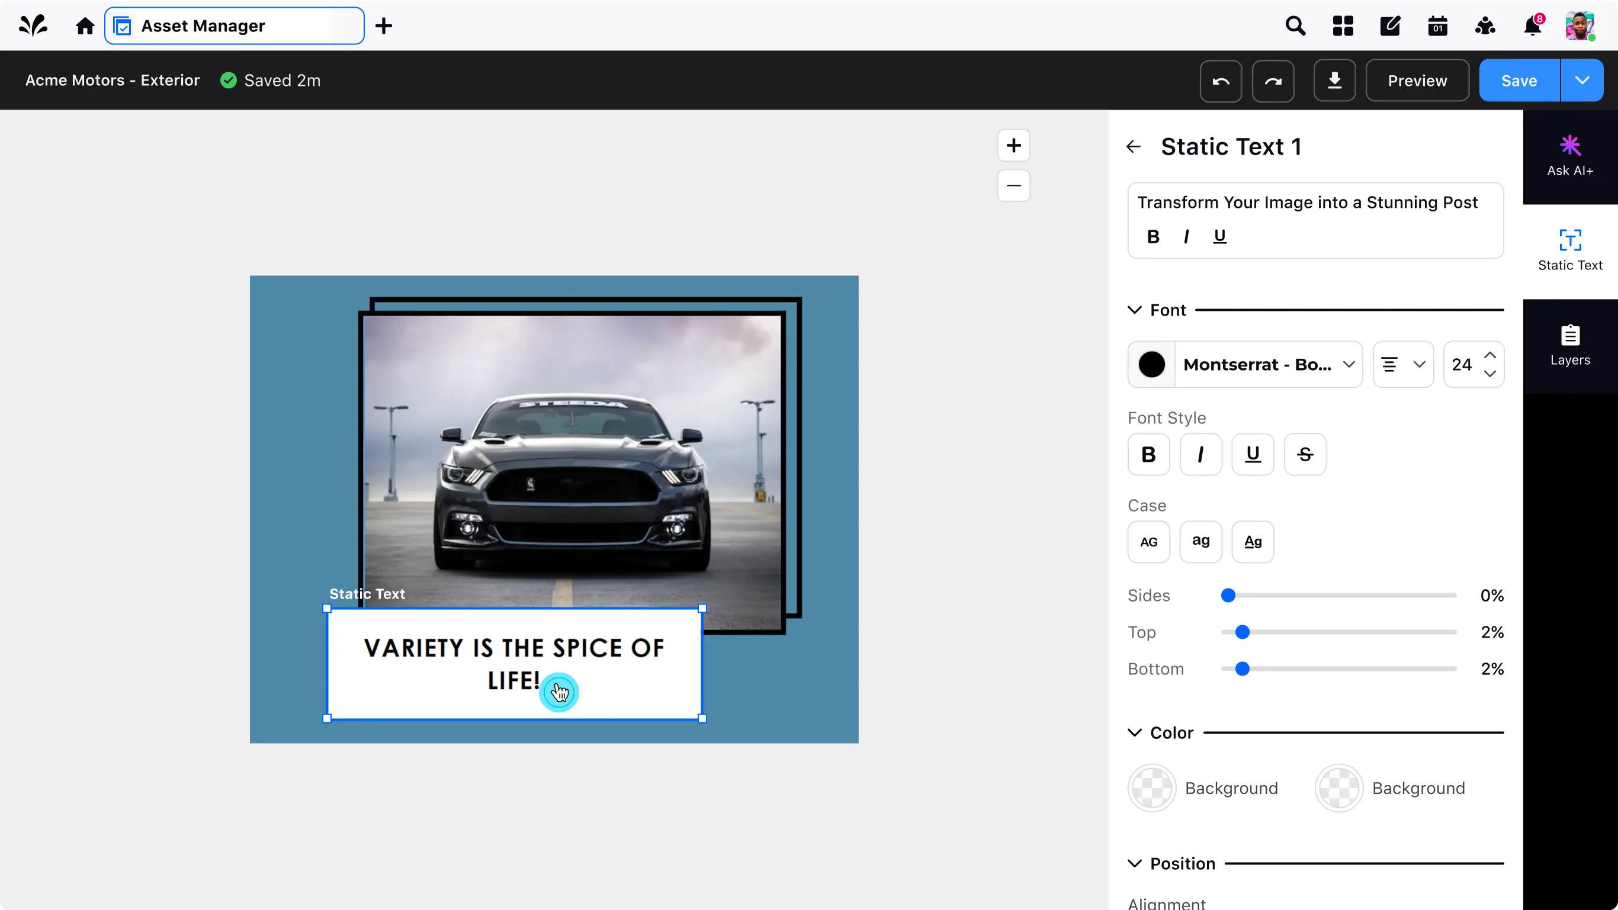Toggle bold under Font Style
Screen dimensions: 1618x910
pyautogui.click(x=1148, y=454)
